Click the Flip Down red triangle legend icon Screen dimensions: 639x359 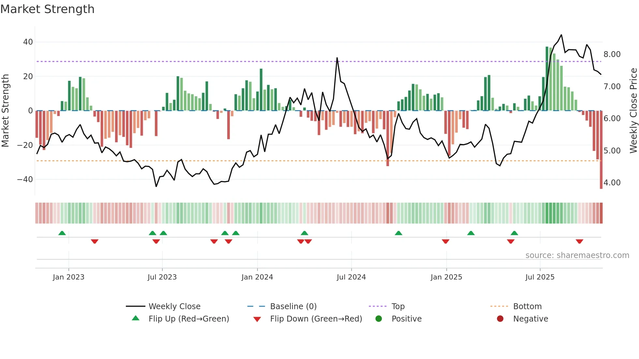(257, 319)
